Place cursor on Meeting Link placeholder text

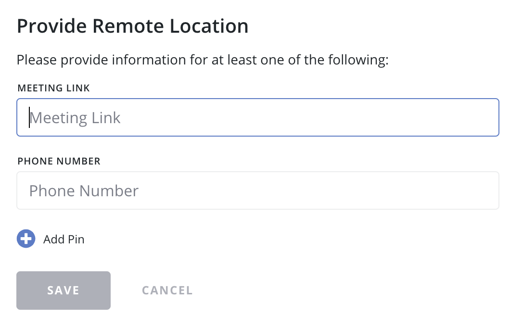(75, 118)
